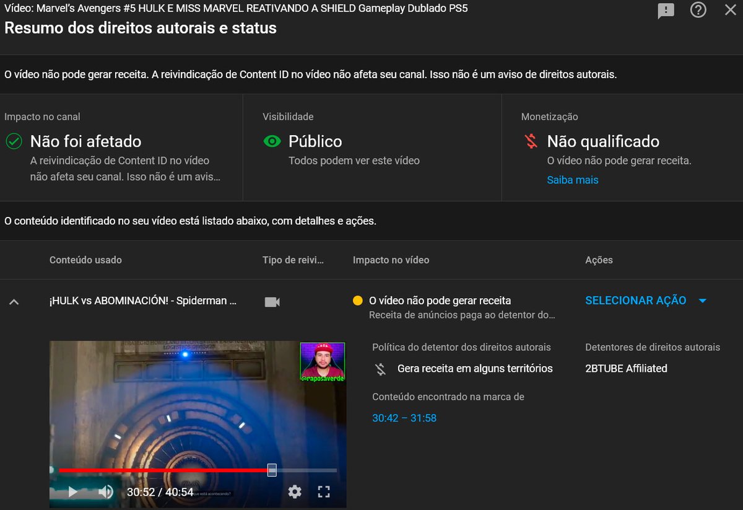Click the Ações column header
743x510 pixels.
click(x=599, y=260)
